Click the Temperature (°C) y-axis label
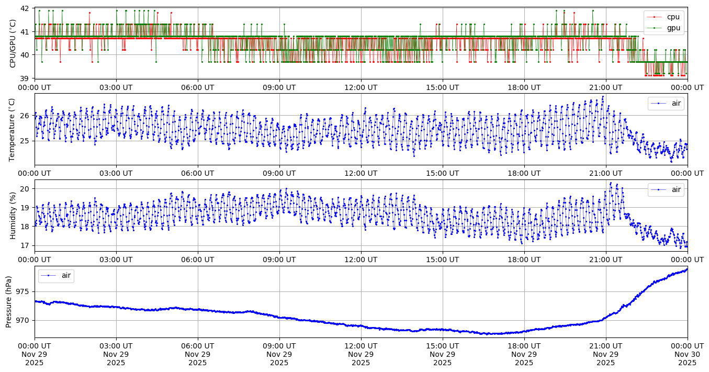This screenshot has width=709, height=372. click(13, 129)
